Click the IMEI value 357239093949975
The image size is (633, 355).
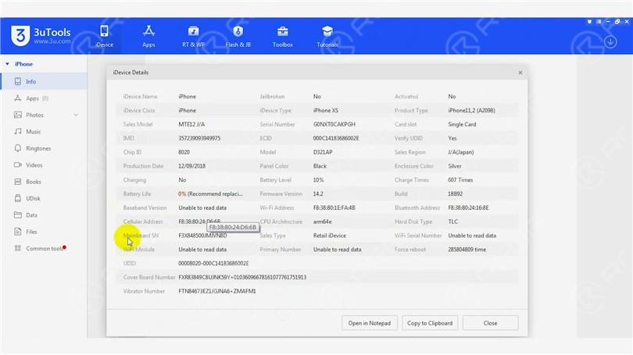199,138
